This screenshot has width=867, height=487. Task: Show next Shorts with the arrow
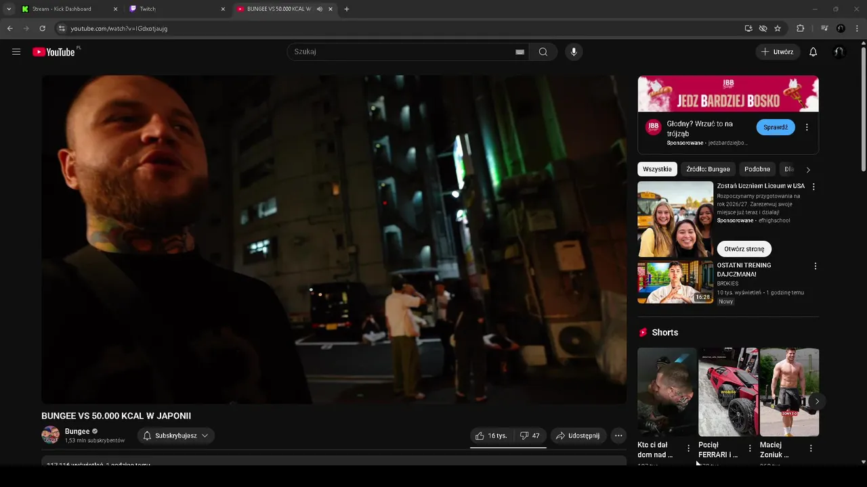click(817, 401)
